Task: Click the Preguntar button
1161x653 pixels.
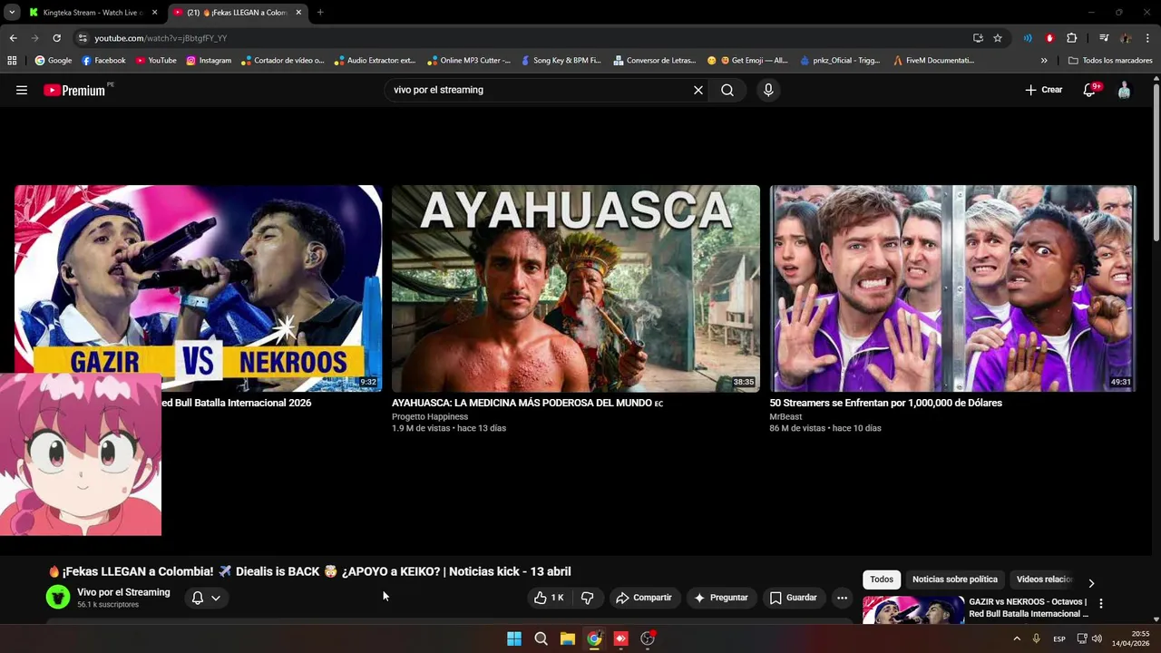Action: point(721,598)
